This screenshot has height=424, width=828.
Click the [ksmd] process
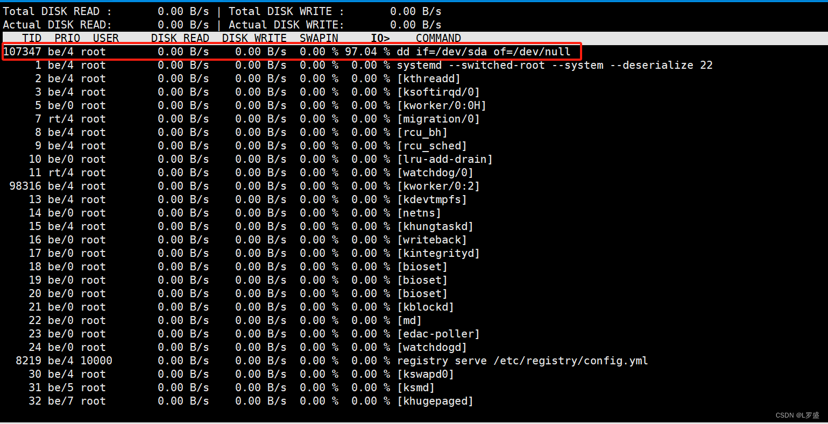click(x=416, y=387)
